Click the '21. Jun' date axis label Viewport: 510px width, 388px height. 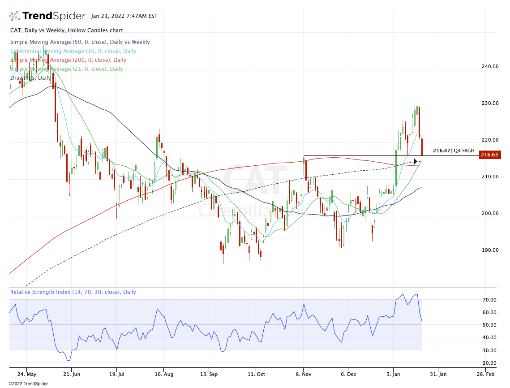(72, 374)
